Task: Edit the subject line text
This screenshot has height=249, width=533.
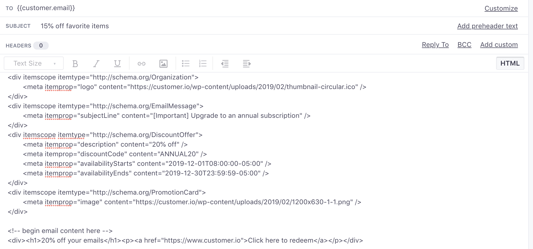Action: [75, 26]
